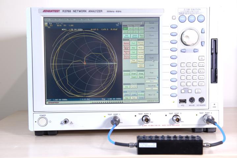The width and height of the screenshot is (237, 158).
Task: Click the front-panel USB port
Action: pos(183,101)
